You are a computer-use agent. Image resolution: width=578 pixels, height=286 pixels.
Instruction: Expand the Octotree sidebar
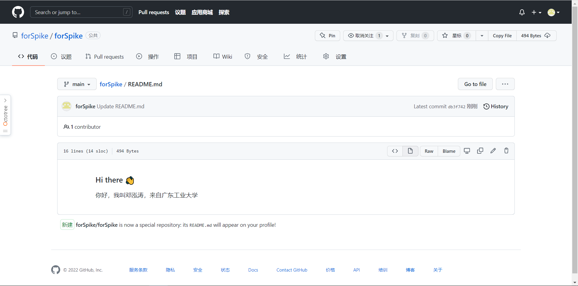(5, 100)
